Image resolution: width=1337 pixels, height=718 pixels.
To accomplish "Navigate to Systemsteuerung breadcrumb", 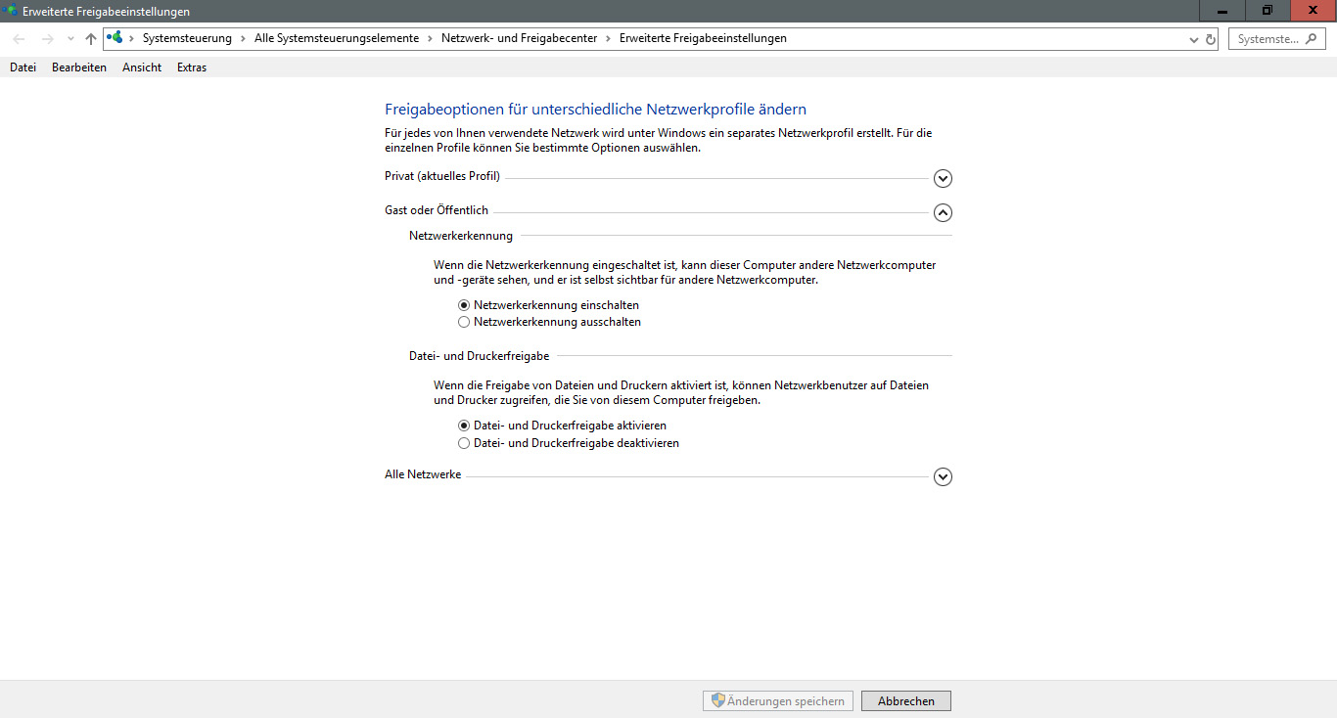I will click(x=187, y=38).
